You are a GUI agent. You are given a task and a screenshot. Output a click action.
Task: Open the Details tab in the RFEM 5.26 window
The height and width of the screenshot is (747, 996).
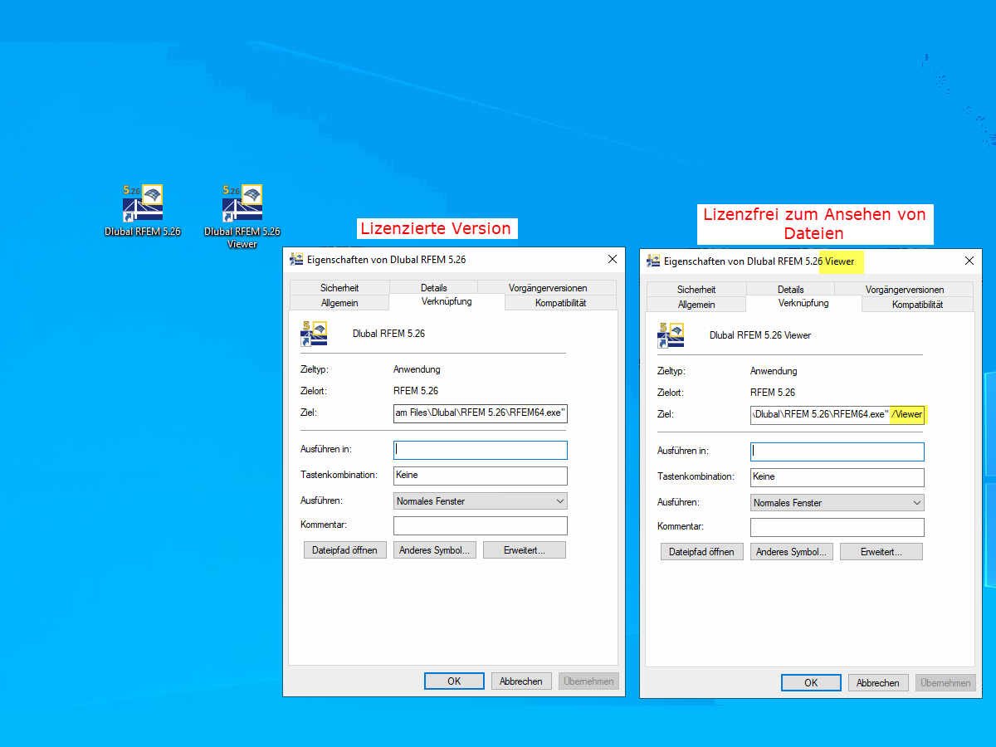point(433,287)
